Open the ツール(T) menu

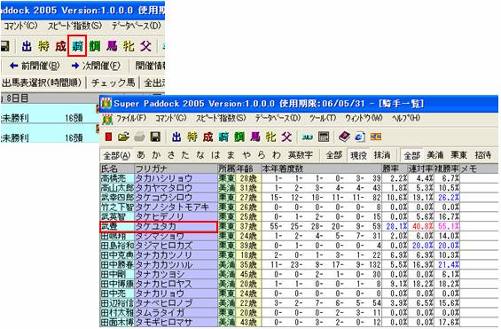323,119
